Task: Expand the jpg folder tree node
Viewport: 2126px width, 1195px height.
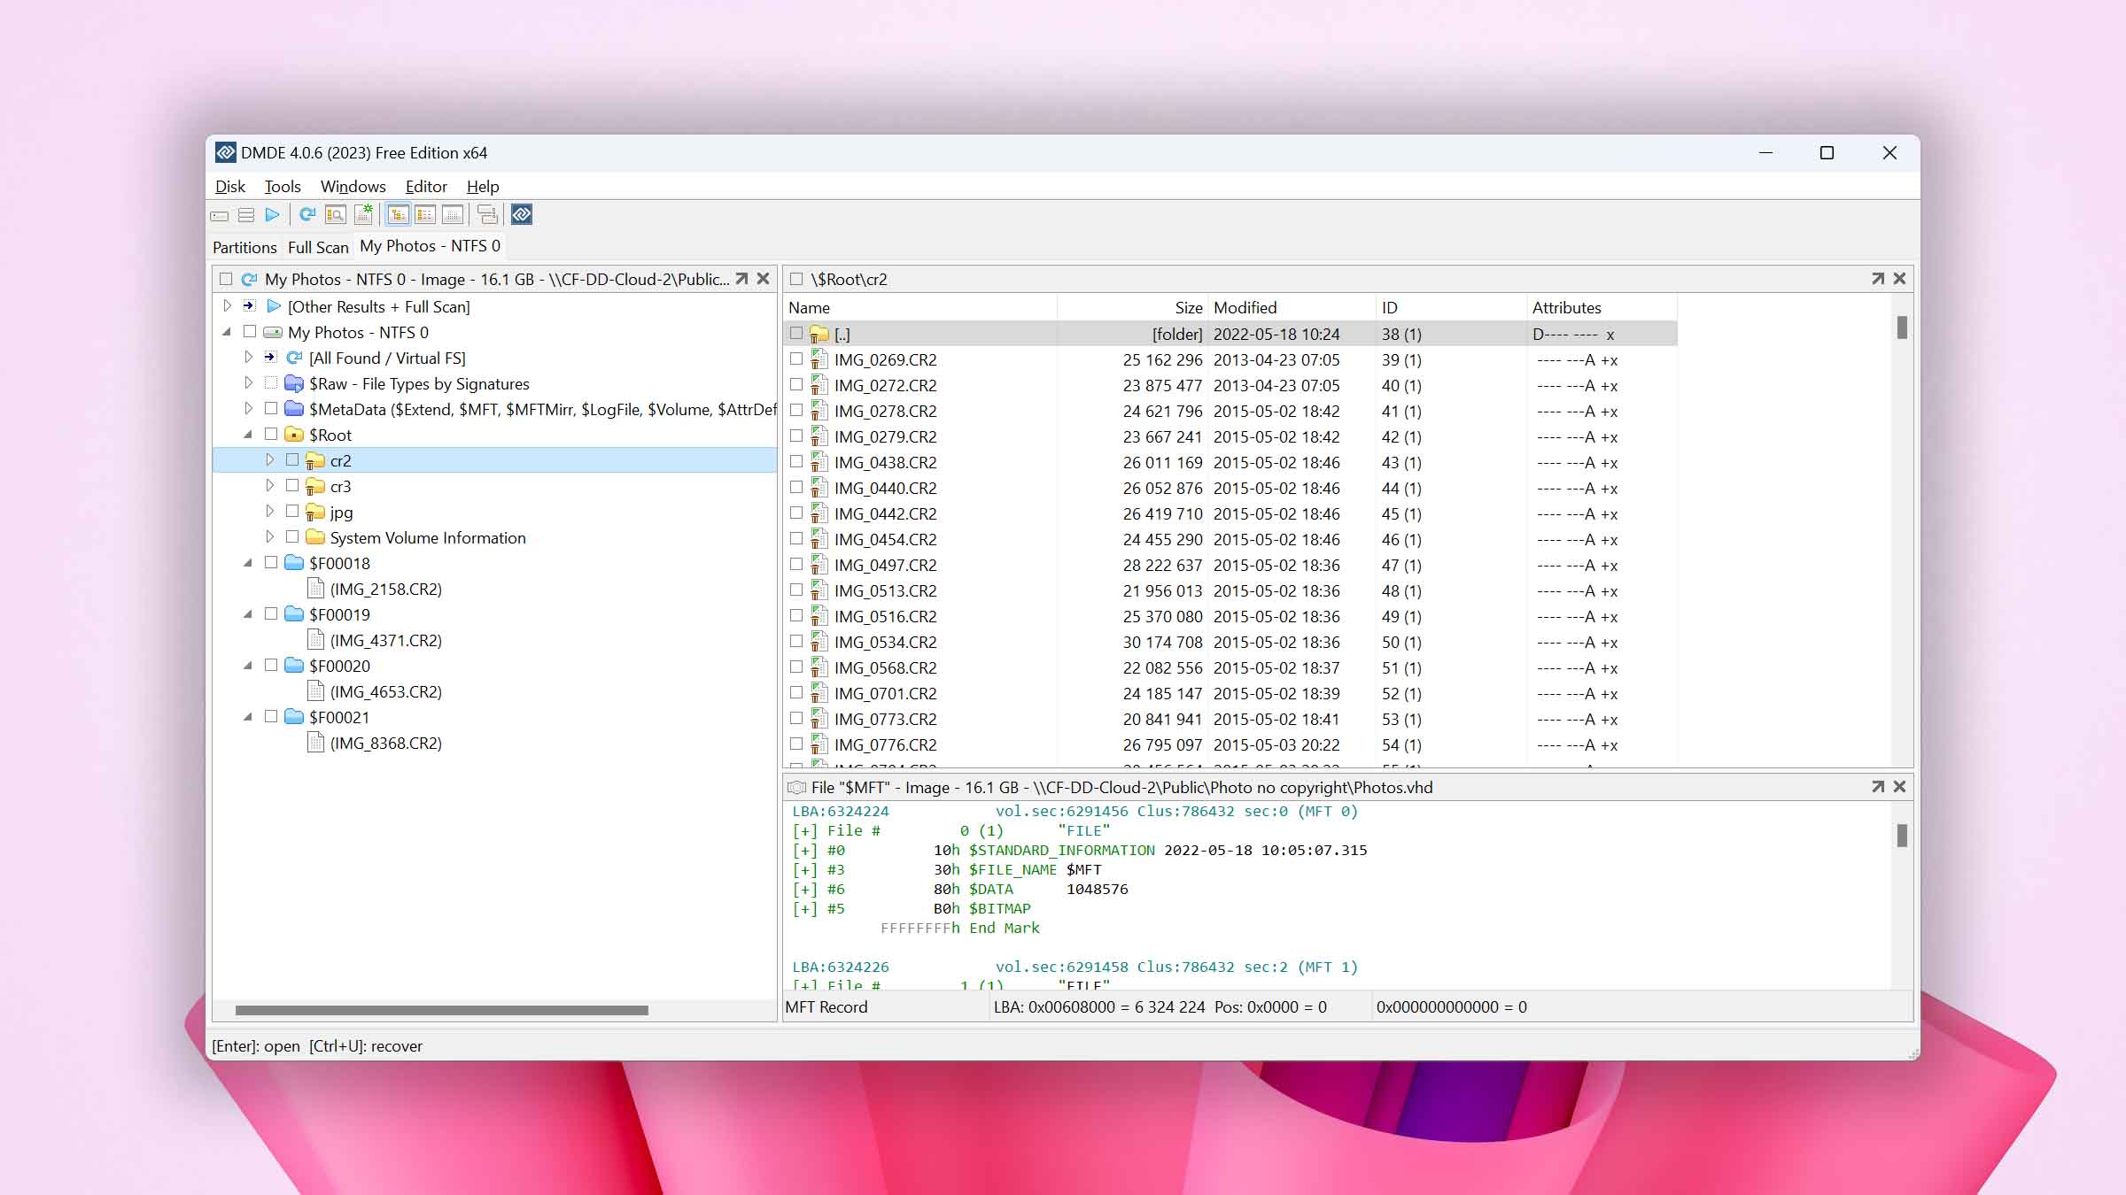Action: (269, 512)
